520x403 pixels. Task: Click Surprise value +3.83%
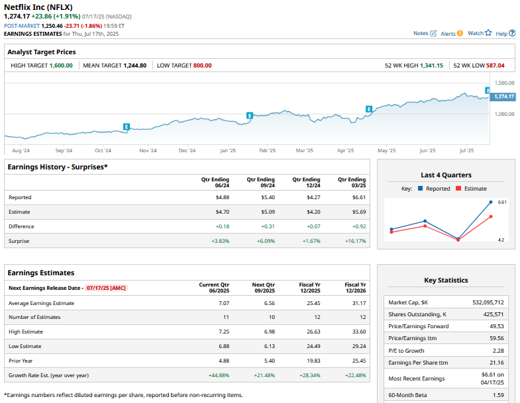220,241
